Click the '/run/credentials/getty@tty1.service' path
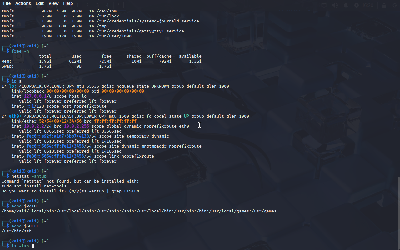The image size is (400, 250). point(140,31)
